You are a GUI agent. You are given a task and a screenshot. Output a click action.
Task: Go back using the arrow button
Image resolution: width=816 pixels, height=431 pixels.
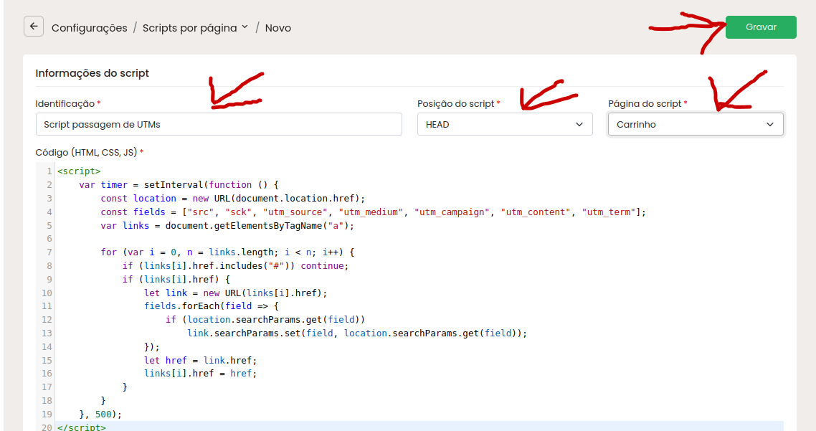pyautogui.click(x=34, y=27)
